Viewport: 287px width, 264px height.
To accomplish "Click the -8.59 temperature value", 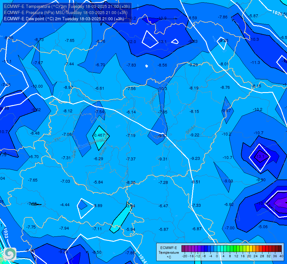I will [x=192, y=18].
